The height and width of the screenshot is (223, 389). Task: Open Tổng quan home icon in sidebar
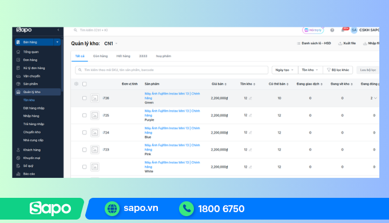18,52
